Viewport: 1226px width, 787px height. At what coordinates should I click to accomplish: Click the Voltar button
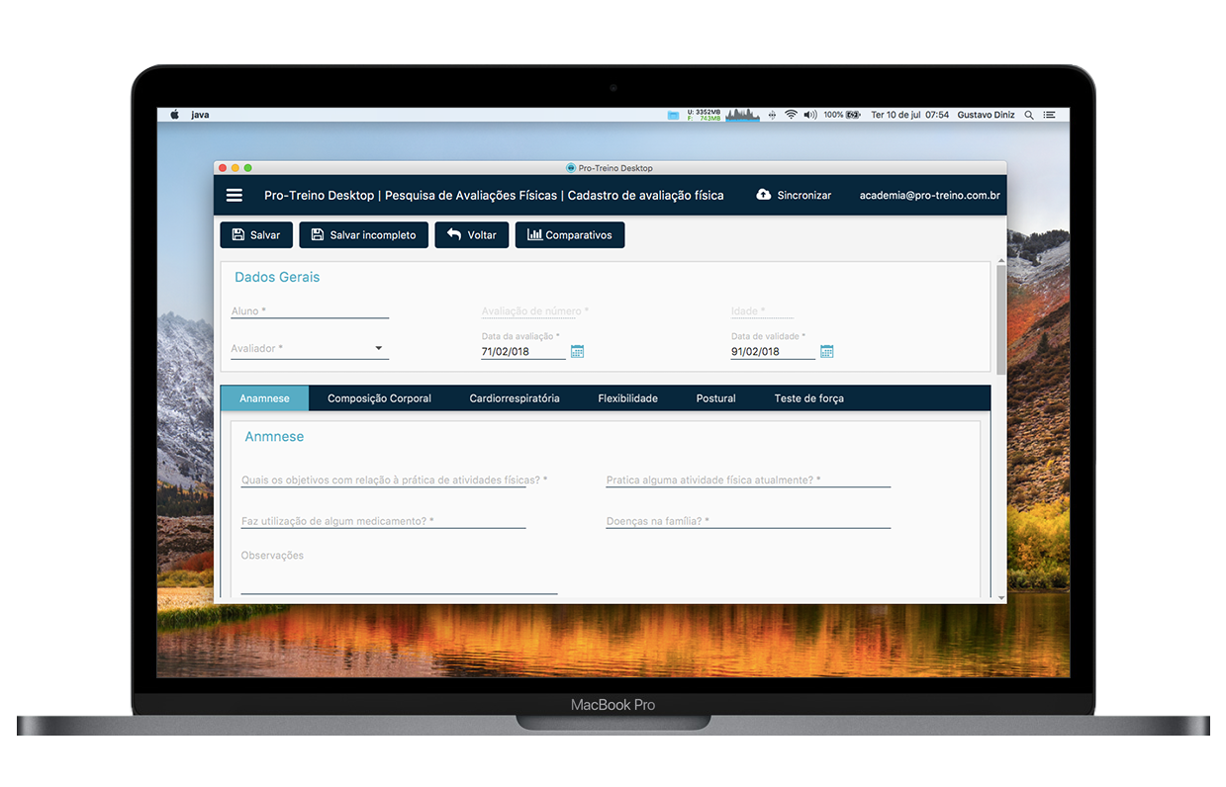tap(472, 235)
